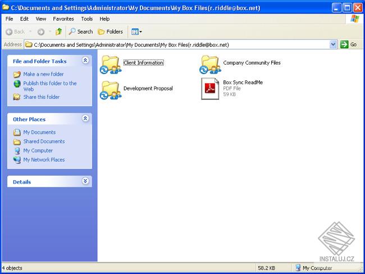Open the Client Information folder icon
Viewport: 365px width, 274px height.
(111, 65)
